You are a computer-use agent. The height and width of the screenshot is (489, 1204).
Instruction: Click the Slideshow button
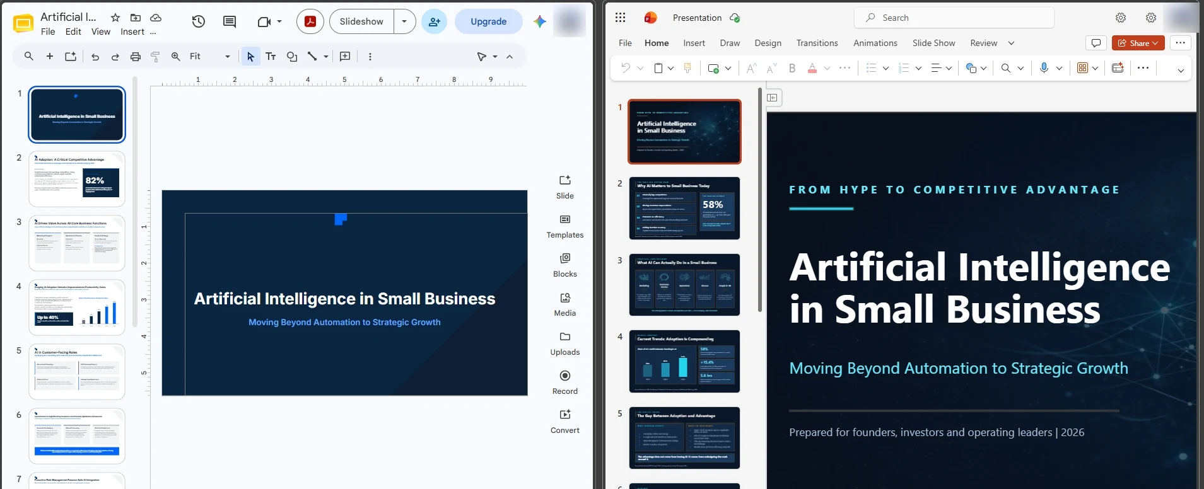tap(361, 21)
